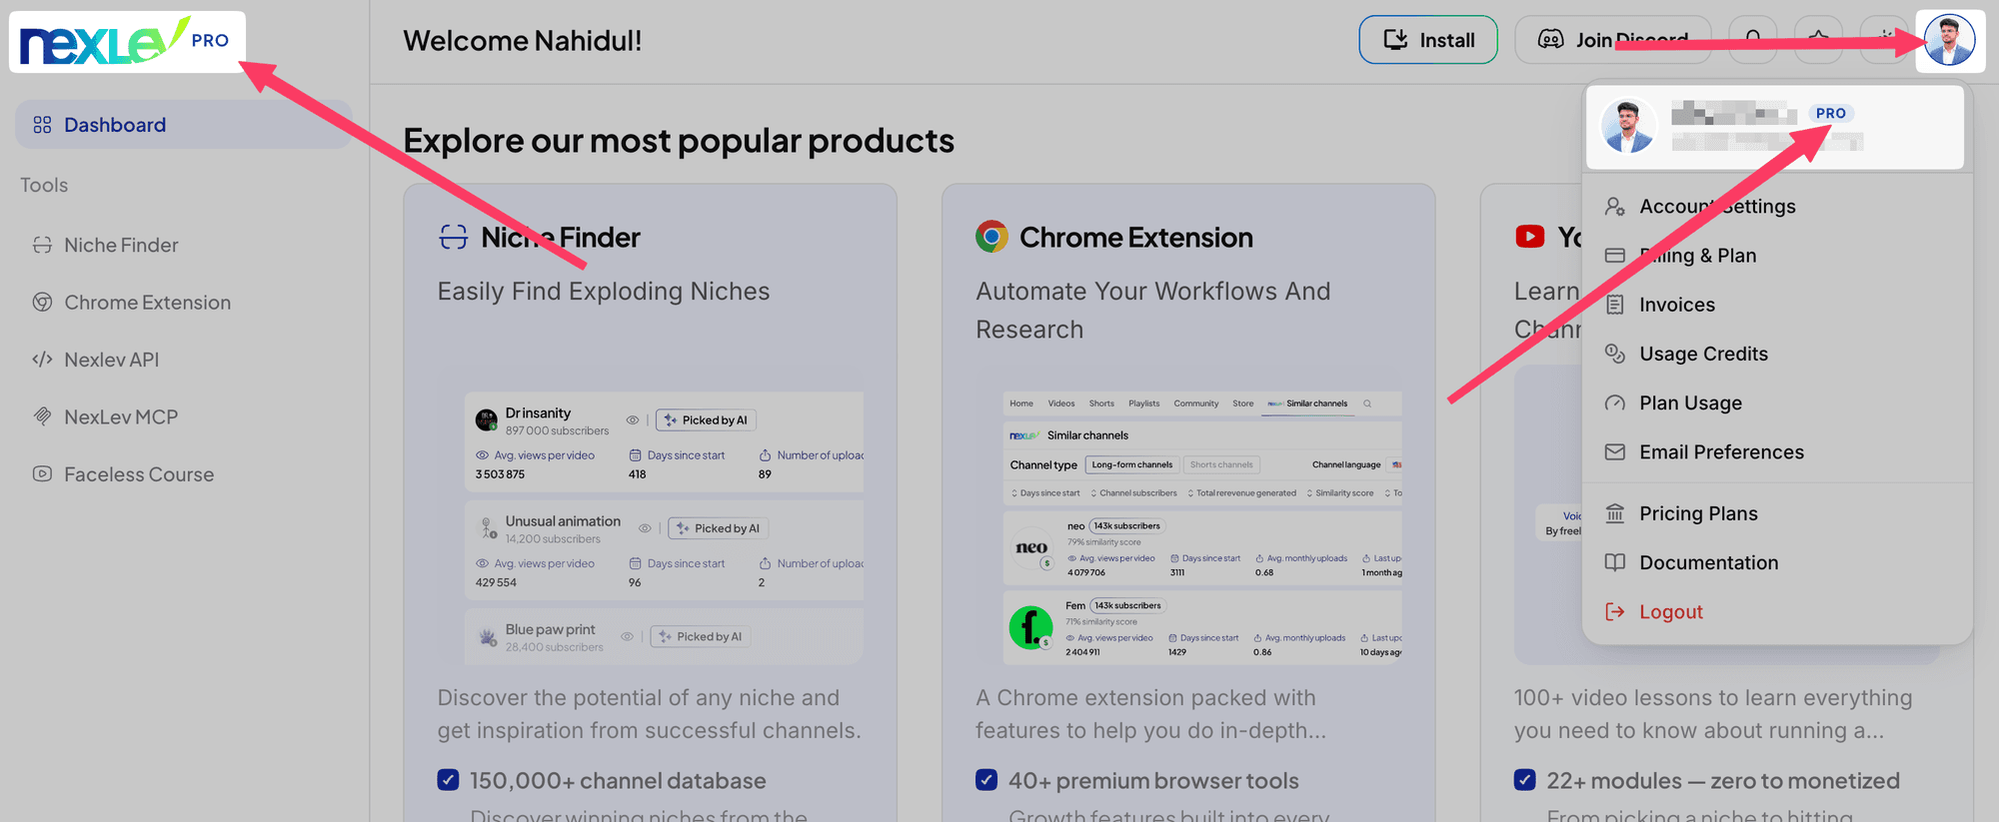This screenshot has height=822, width=1999.
Task: Click the Niche Finder card heading icon
Action: (454, 237)
